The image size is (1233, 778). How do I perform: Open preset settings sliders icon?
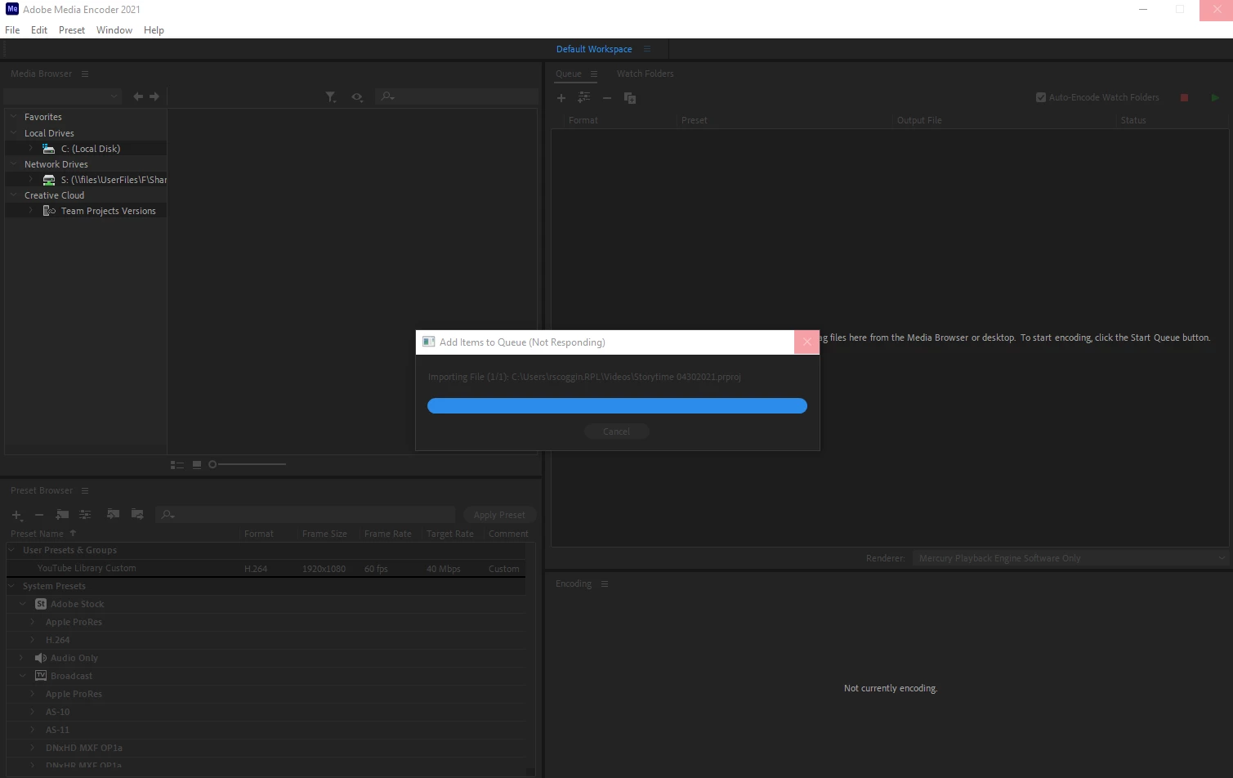click(85, 515)
